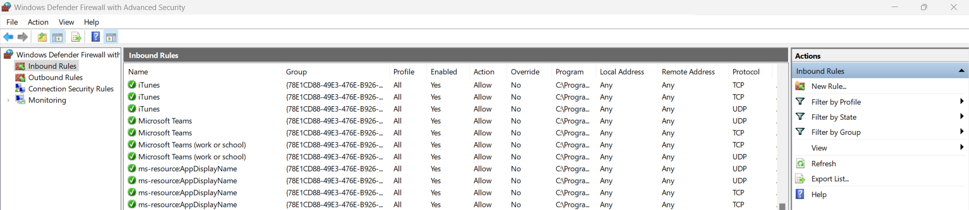This screenshot has height=210, width=969.
Task: Toggle the console tree visibility toolbar button
Action: click(x=58, y=37)
